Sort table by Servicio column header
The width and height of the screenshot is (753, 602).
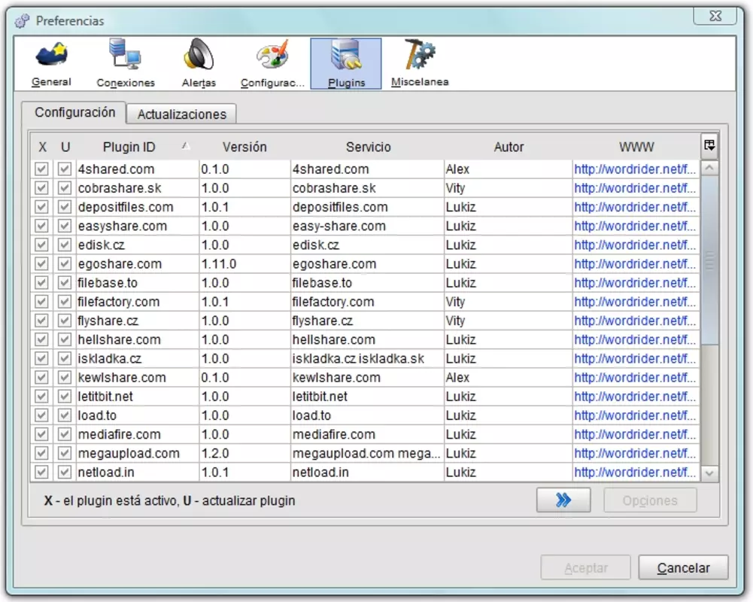(x=368, y=147)
